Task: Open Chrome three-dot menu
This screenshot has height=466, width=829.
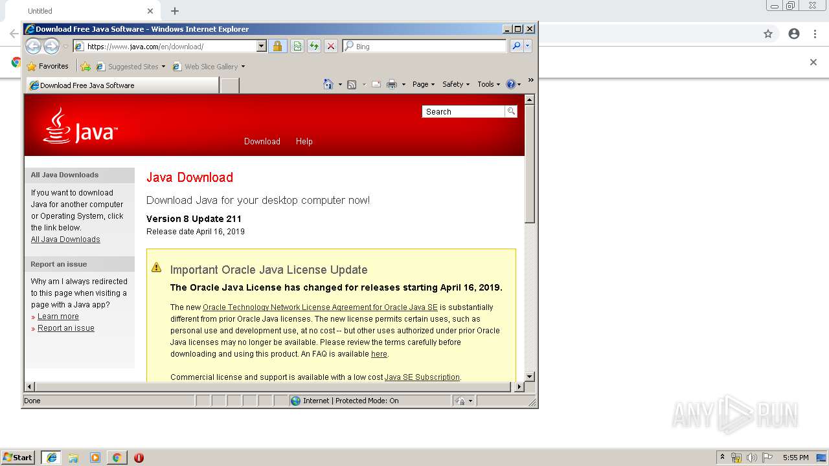Action: click(815, 34)
